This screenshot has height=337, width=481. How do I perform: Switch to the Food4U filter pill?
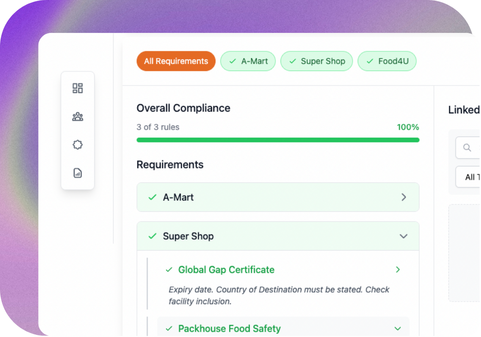pos(387,61)
